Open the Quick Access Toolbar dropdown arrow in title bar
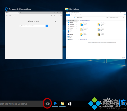Viewport: 127px width, 111px height. pos(72,13)
